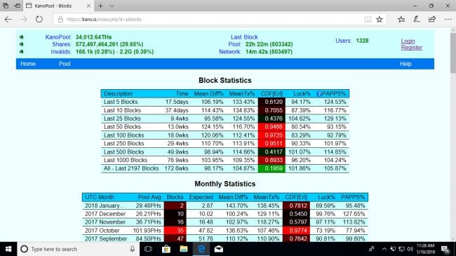Viewport: 456px width, 256px height.
Task: Show tabs you've set aside icon
Action: (6, 6)
